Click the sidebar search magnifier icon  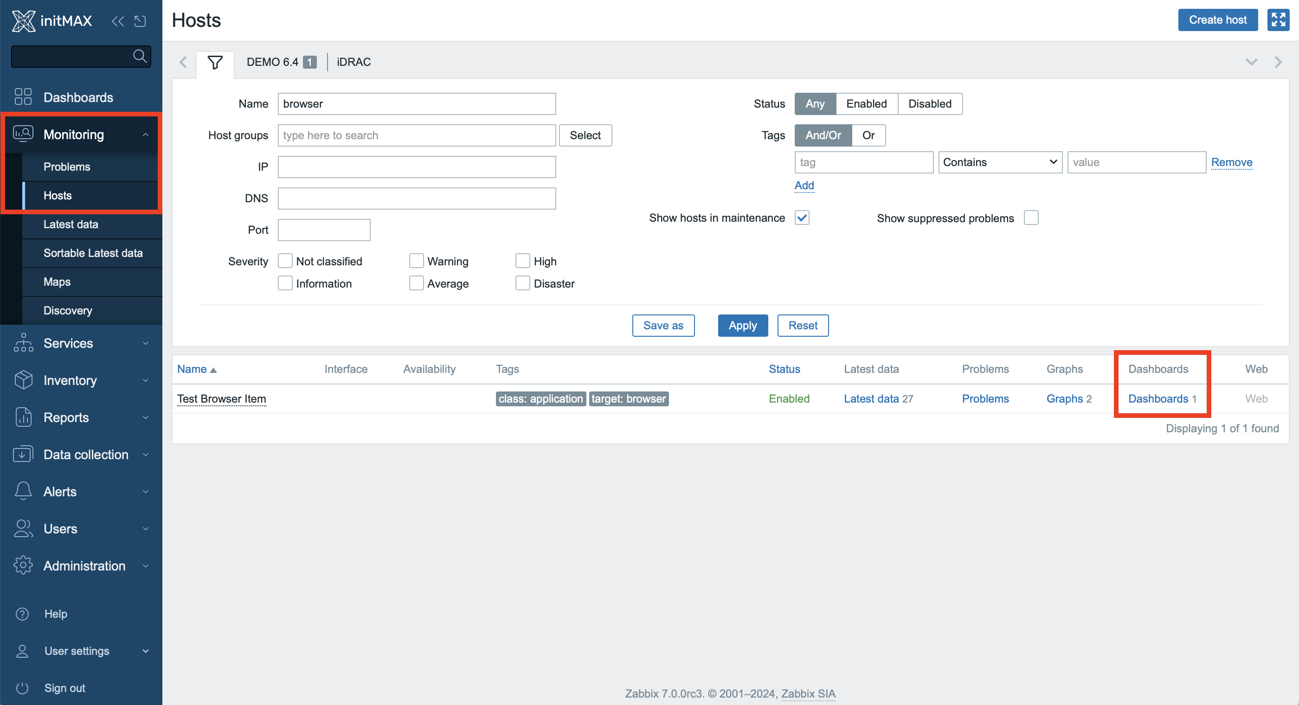(x=140, y=56)
